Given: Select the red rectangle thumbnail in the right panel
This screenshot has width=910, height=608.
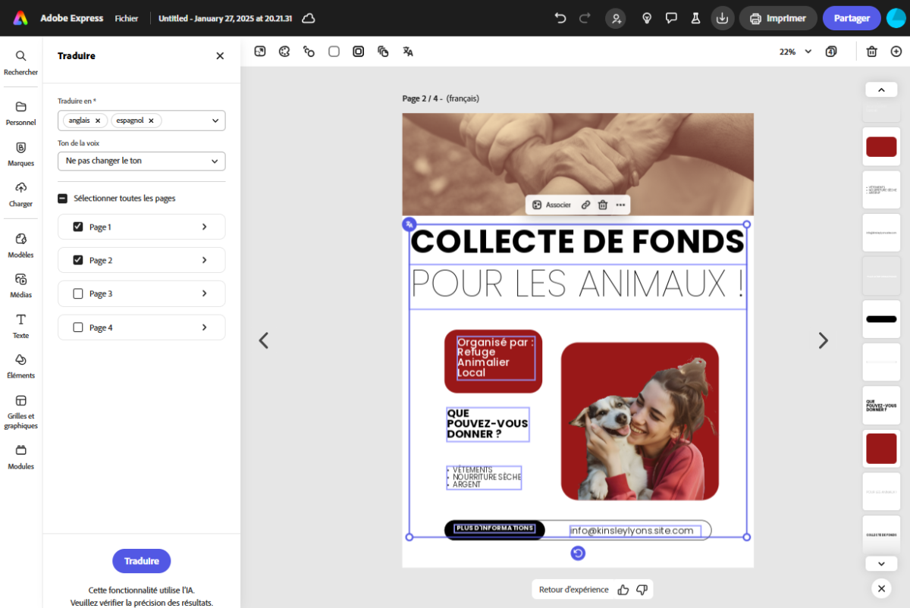Looking at the screenshot, I should click(881, 147).
